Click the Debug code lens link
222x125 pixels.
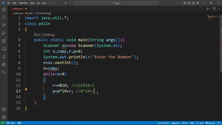pyautogui.click(x=49, y=35)
